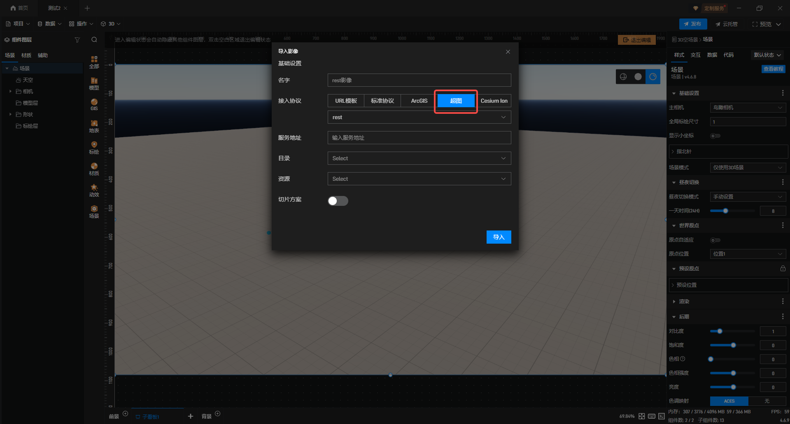This screenshot has height=424, width=790.
Task: Toggle the 原点自适应 switch
Action: coord(715,240)
